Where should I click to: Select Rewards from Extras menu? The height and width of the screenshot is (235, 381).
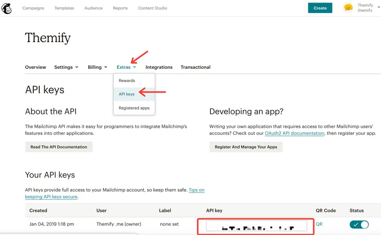tap(134, 81)
